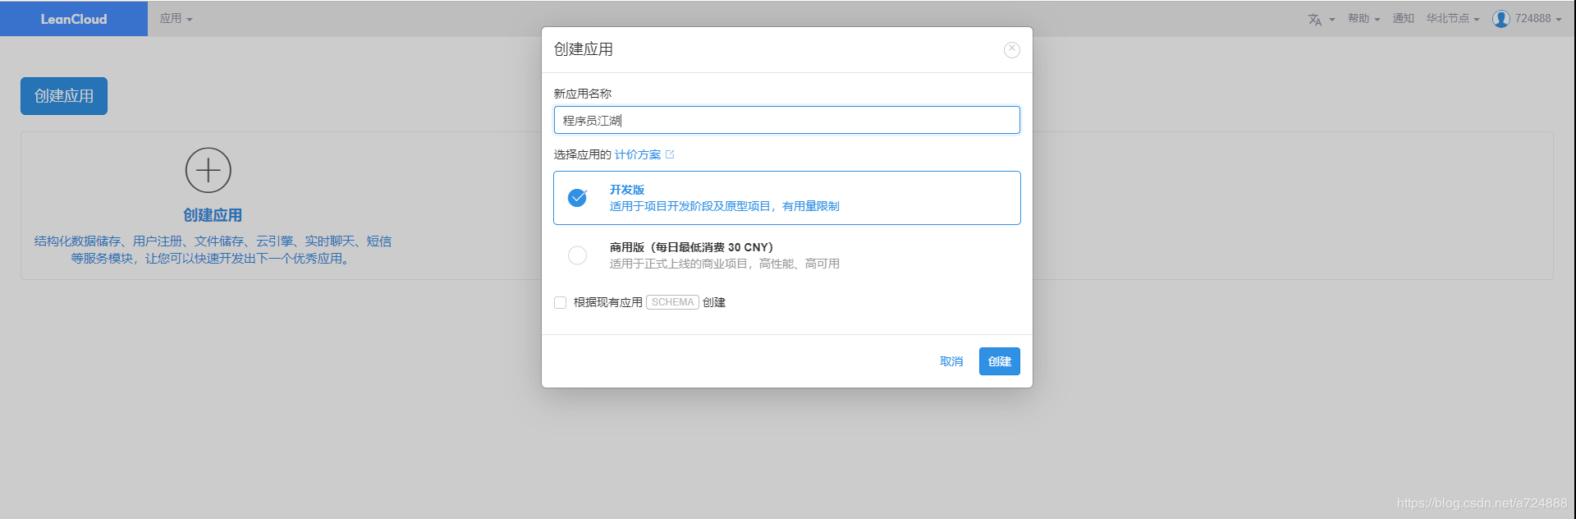Expand the 华北节点 node selector
This screenshot has height=519, width=1576.
tap(1452, 18)
